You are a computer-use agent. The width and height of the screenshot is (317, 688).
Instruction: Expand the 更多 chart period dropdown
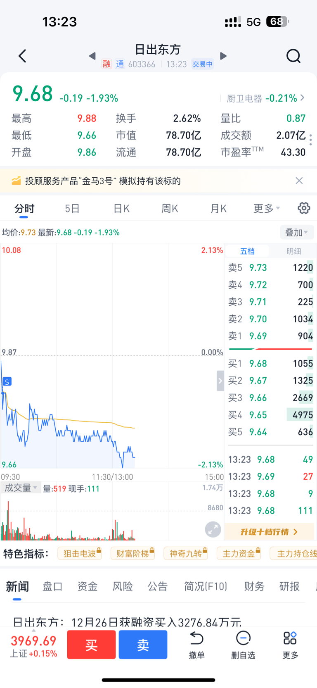[266, 209]
